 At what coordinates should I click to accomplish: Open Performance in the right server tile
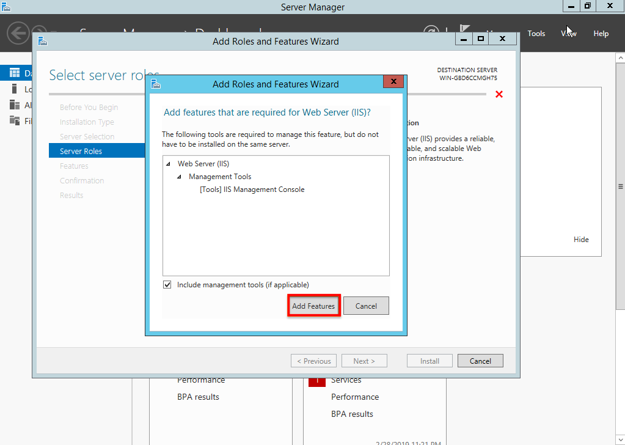click(x=355, y=397)
